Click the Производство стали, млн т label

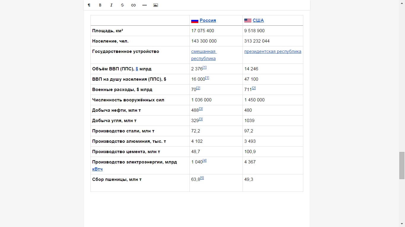tap(123, 131)
